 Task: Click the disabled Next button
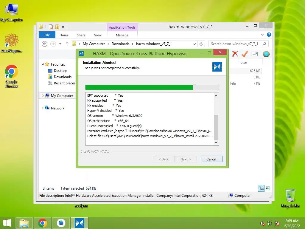(186, 159)
